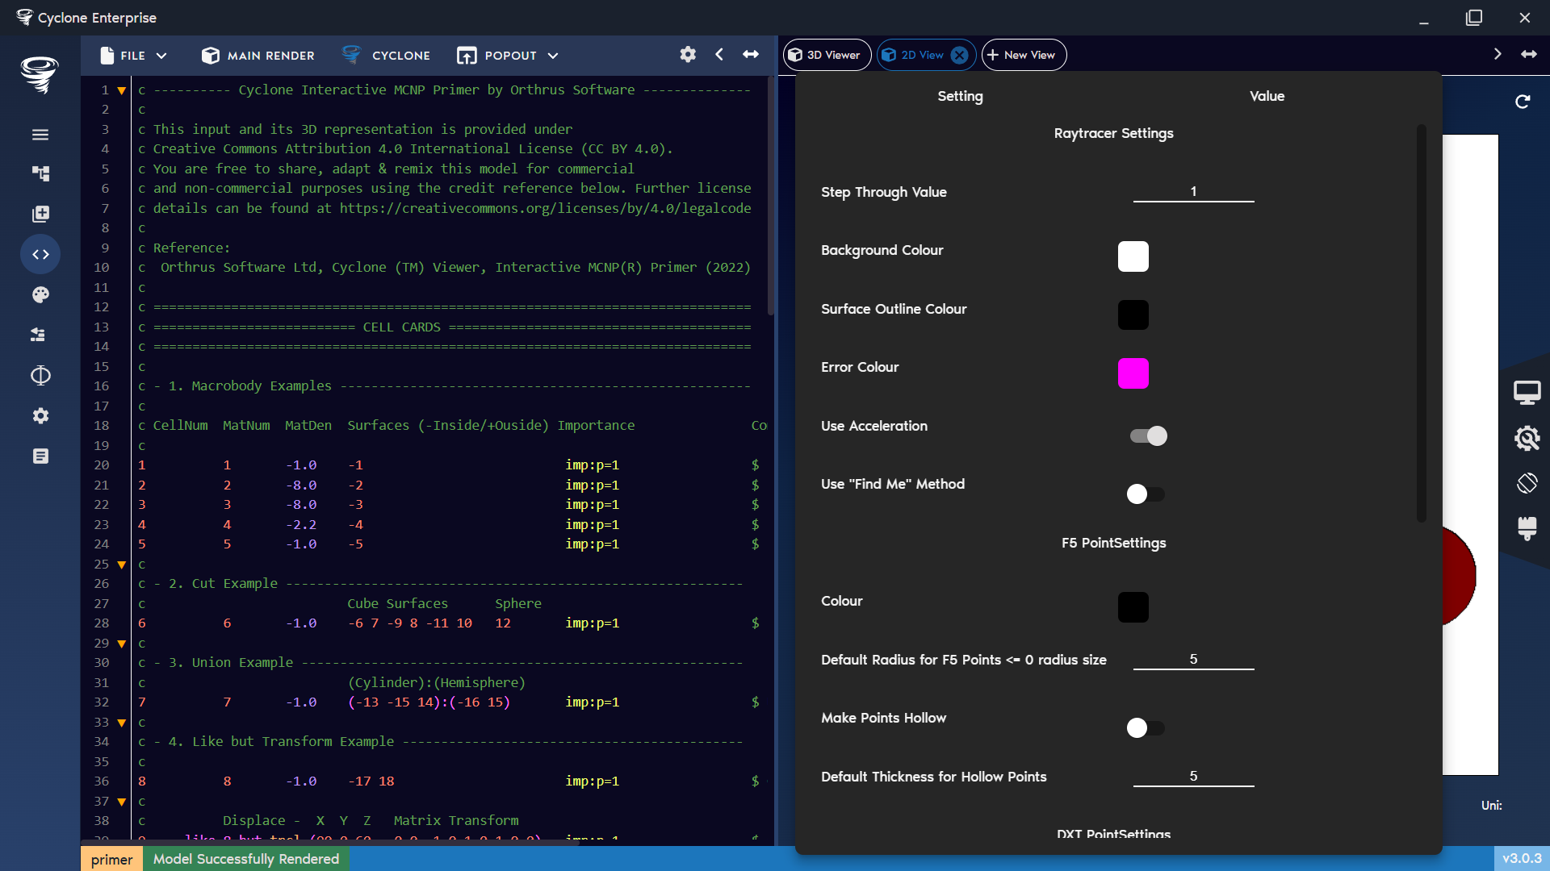This screenshot has width=1550, height=871.
Task: Click the rotate view icon on right edge
Action: click(x=1528, y=482)
